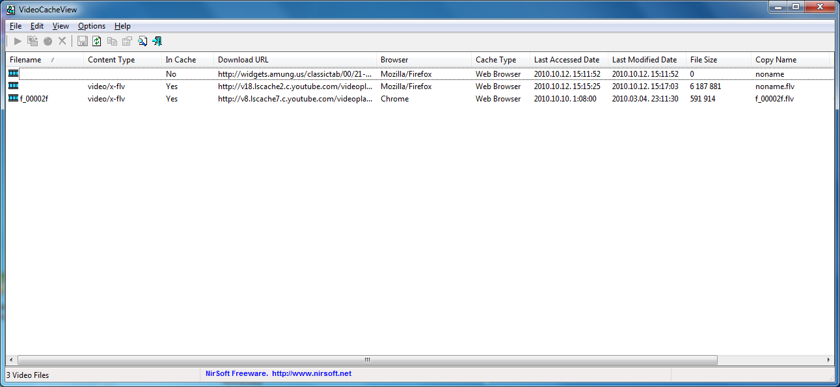Screen dimensions: 840x387
Task: Select the film icon of the noname.flv row
Action: (14, 86)
